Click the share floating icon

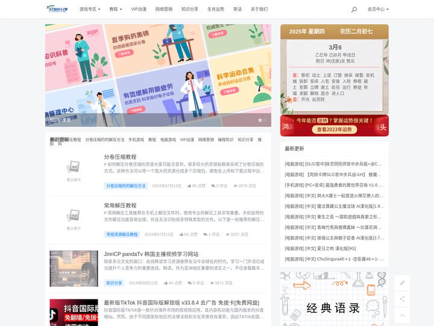point(402,299)
